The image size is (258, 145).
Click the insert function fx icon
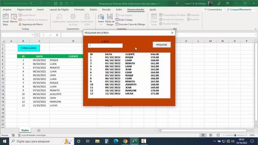57,35
